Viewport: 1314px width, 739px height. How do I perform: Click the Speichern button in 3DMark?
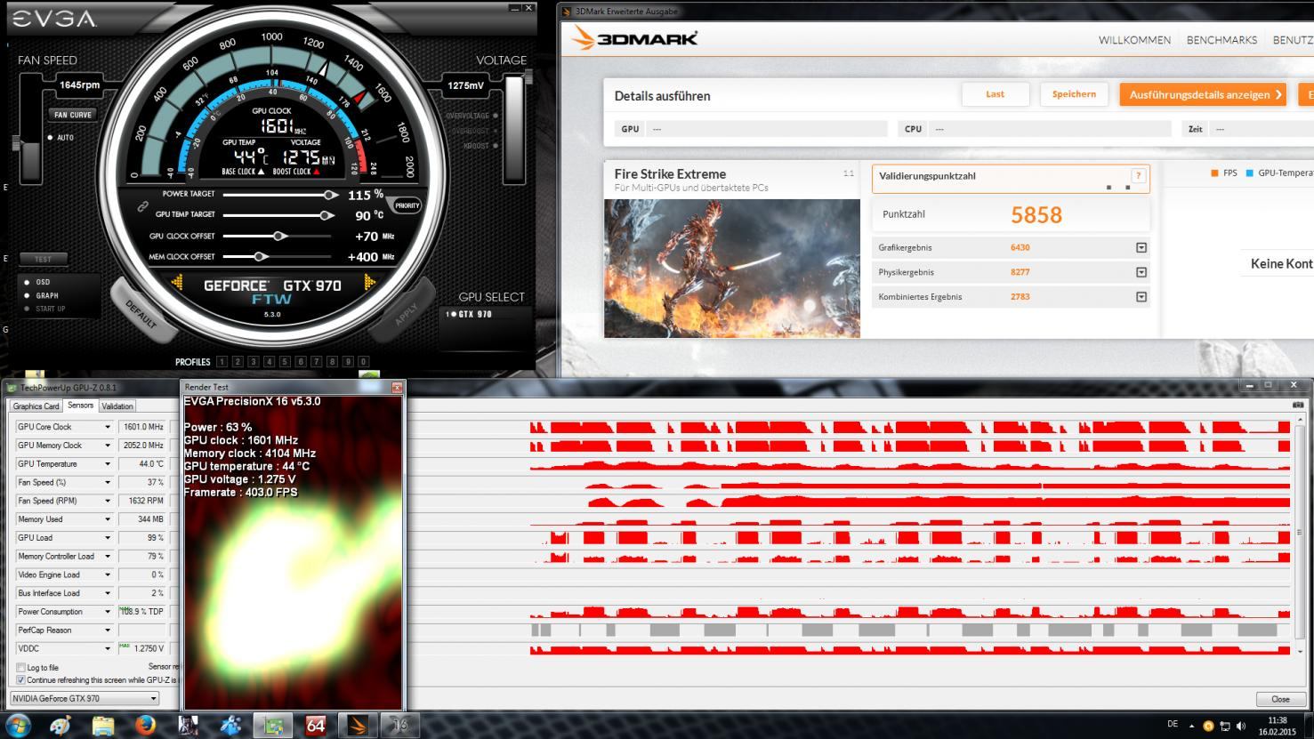1074,94
